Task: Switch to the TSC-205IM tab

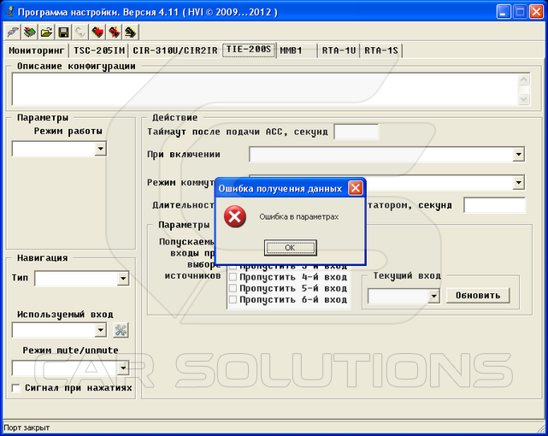Action: [x=99, y=50]
